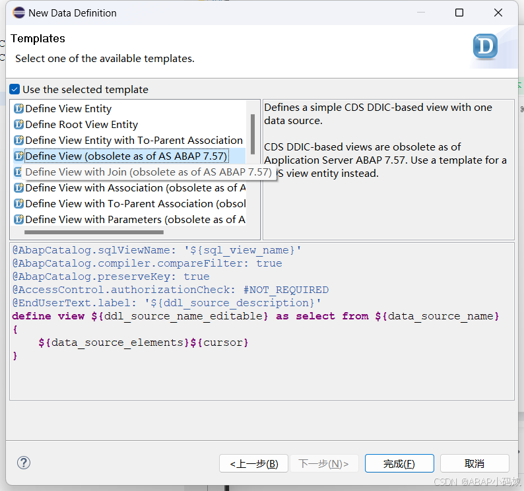Select Define View (obsolete as of AS ABAP 7.57)
524x491 pixels.
pyautogui.click(x=126, y=156)
